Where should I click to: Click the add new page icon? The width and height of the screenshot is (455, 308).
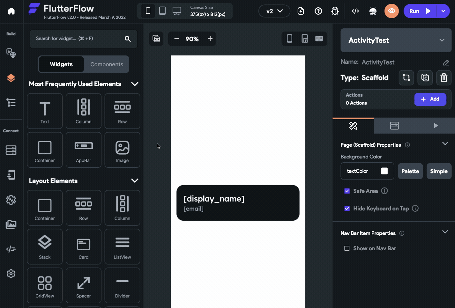[301, 11]
